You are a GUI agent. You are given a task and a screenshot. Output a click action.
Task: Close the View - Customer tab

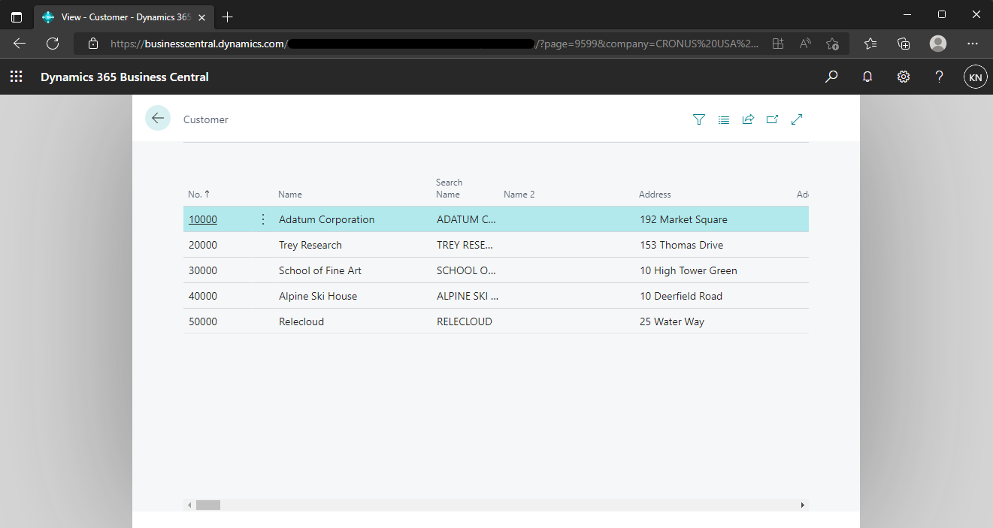tap(201, 17)
